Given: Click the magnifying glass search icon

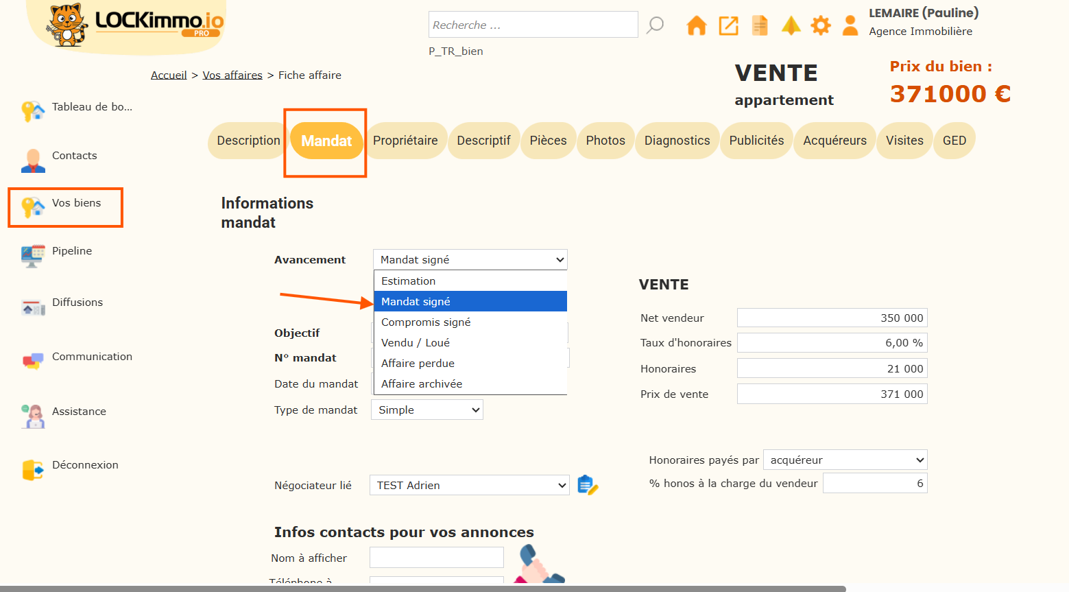Looking at the screenshot, I should click(656, 25).
